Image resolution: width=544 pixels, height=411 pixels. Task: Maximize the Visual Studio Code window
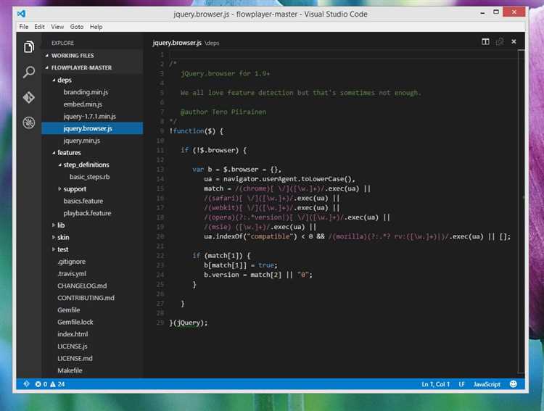[x=496, y=12]
